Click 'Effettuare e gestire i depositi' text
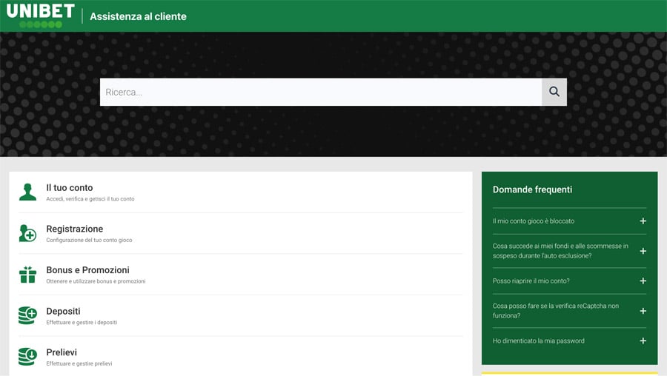Screen dimensions: 667x376 pos(82,323)
